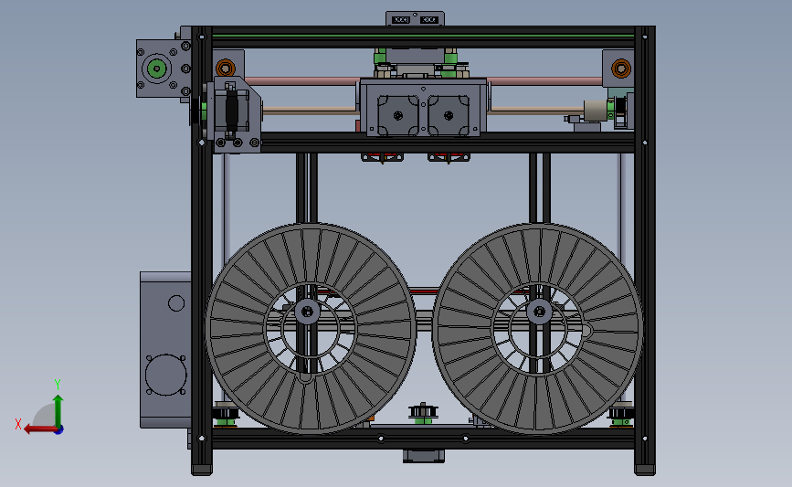
Task: Click the blue Z axis dot on the triad
Action: tap(59, 430)
